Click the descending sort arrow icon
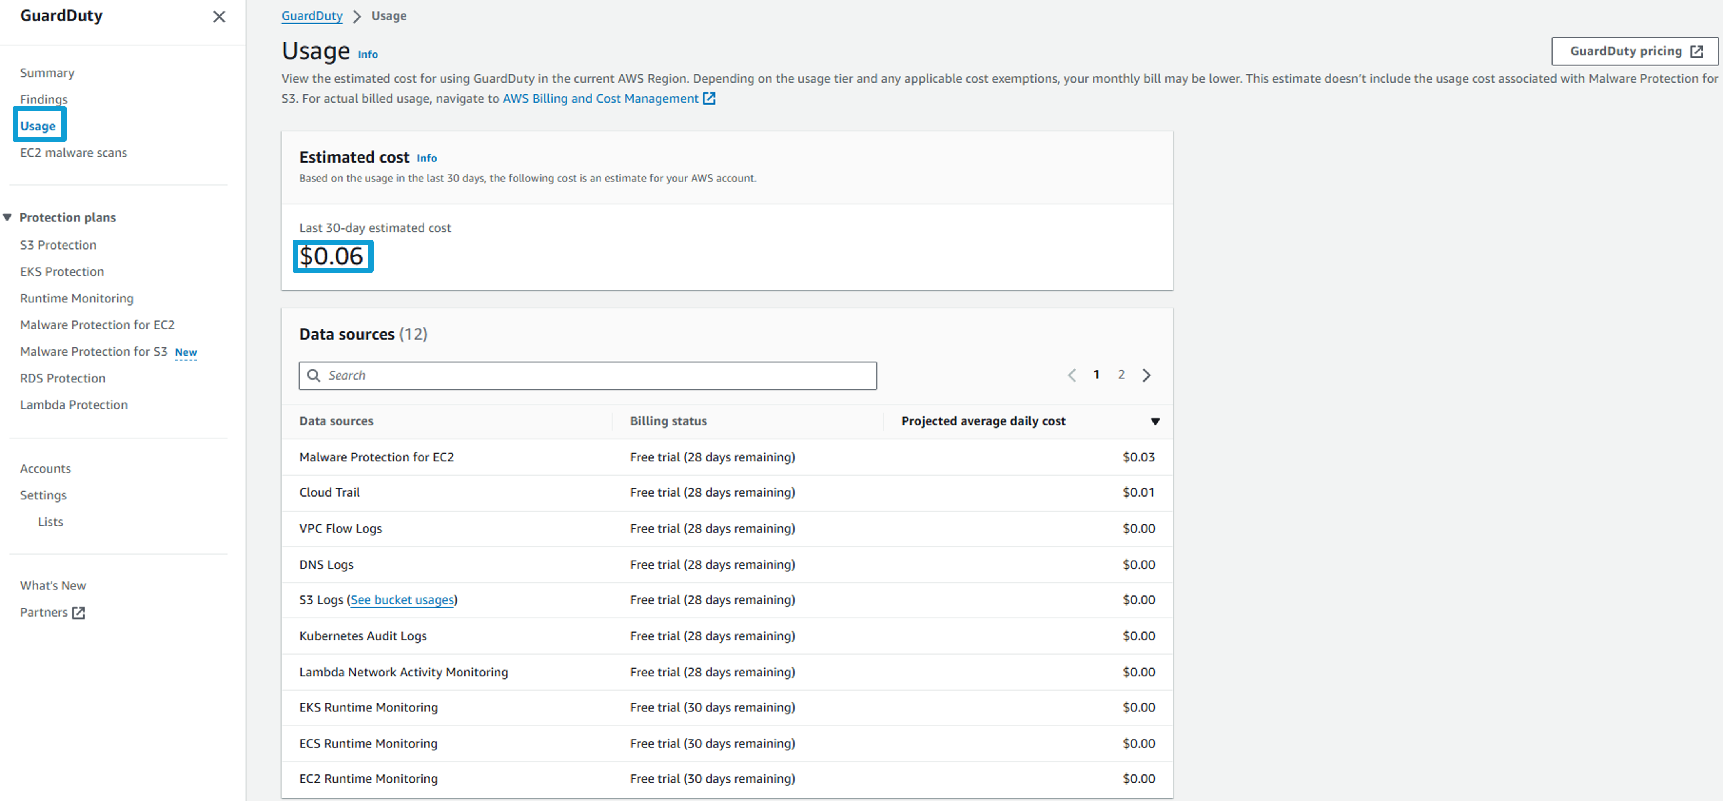The width and height of the screenshot is (1723, 801). coord(1154,421)
